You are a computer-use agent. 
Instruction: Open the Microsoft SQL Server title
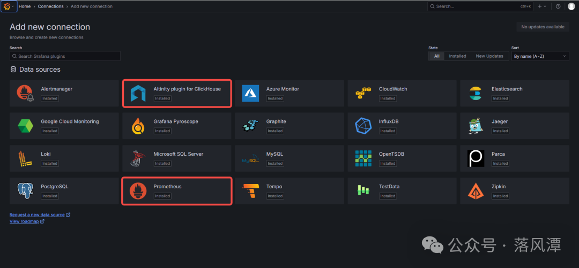pos(179,154)
